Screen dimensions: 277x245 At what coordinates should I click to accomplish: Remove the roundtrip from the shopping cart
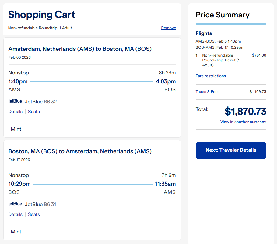coord(168,28)
